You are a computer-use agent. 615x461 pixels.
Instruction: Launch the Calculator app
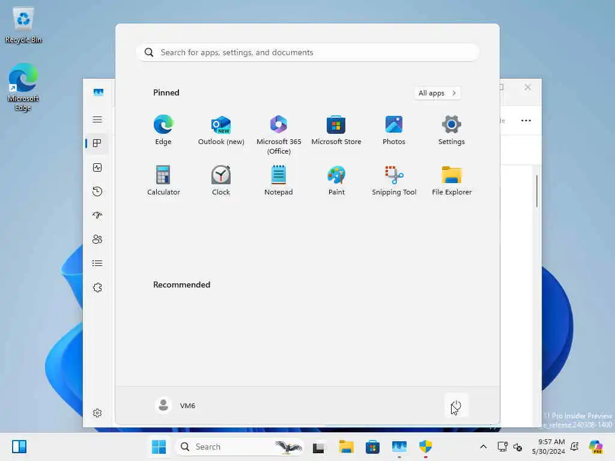(x=163, y=181)
